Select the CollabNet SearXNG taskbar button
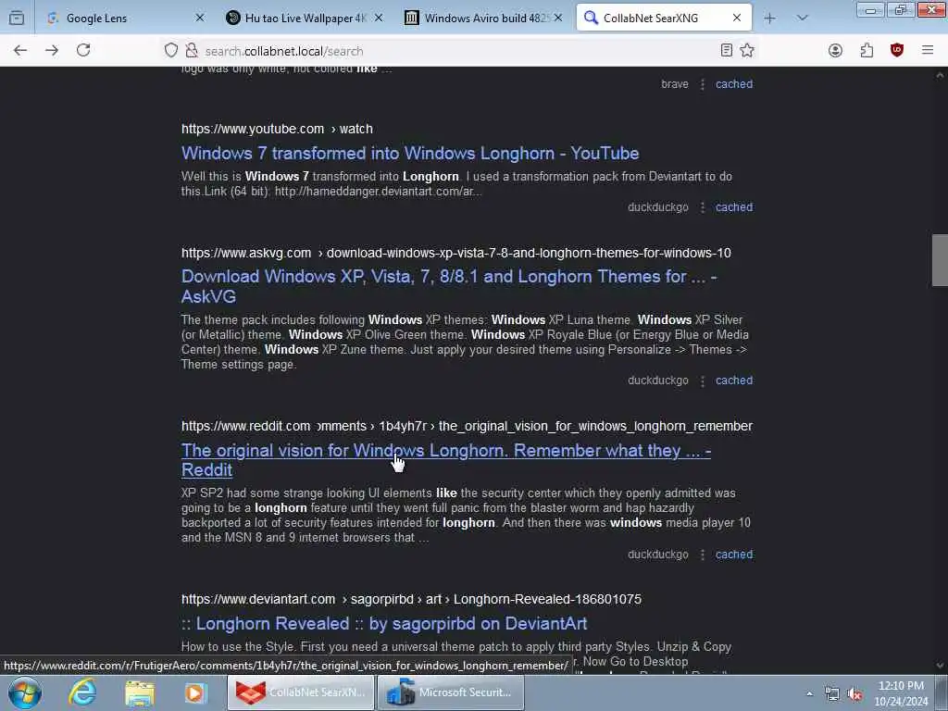 (301, 692)
